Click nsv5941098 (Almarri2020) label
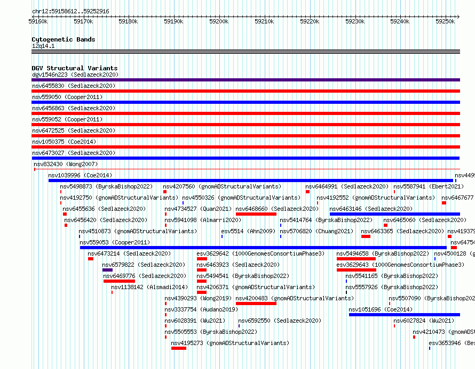475x369 pixels. [203, 220]
